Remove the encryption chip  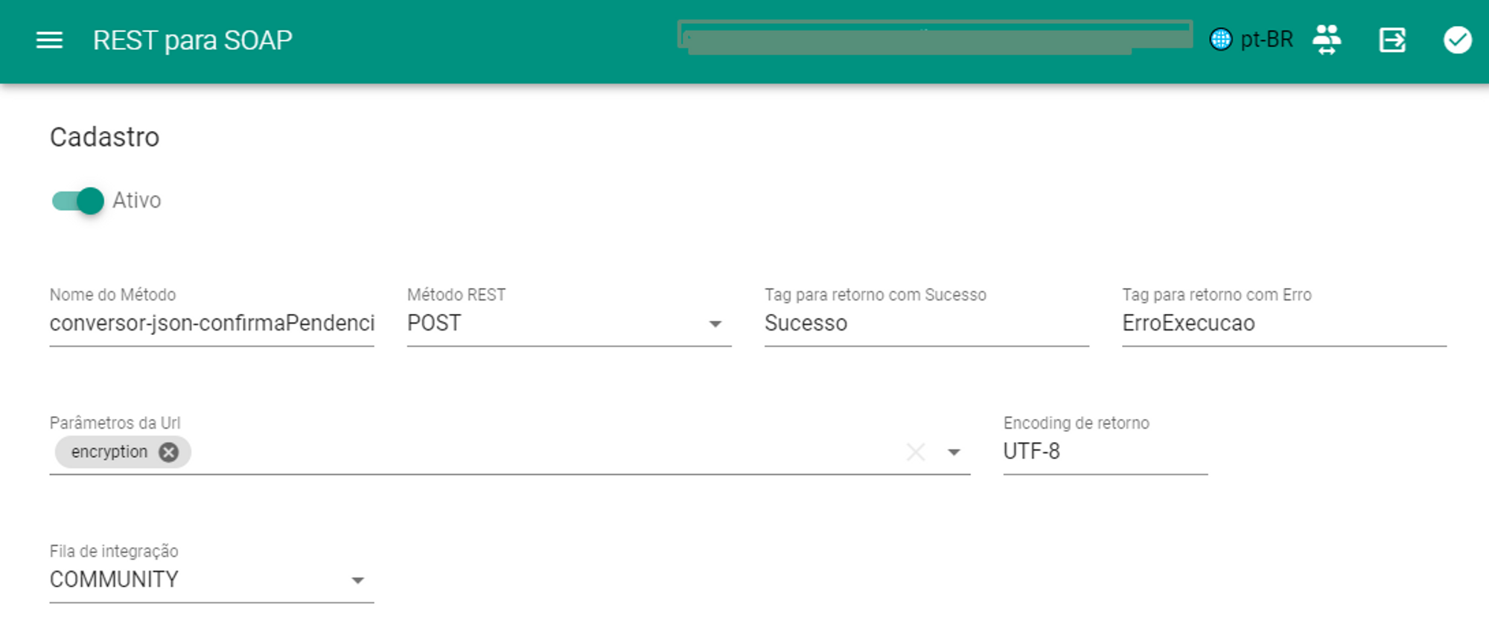[x=169, y=452]
